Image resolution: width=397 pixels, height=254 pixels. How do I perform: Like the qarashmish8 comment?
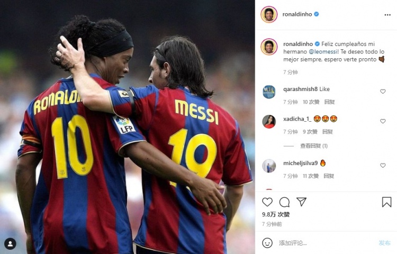[x=383, y=92]
